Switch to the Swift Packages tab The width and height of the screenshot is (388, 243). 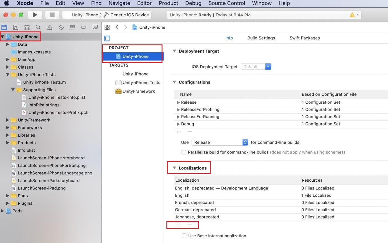(x=305, y=38)
